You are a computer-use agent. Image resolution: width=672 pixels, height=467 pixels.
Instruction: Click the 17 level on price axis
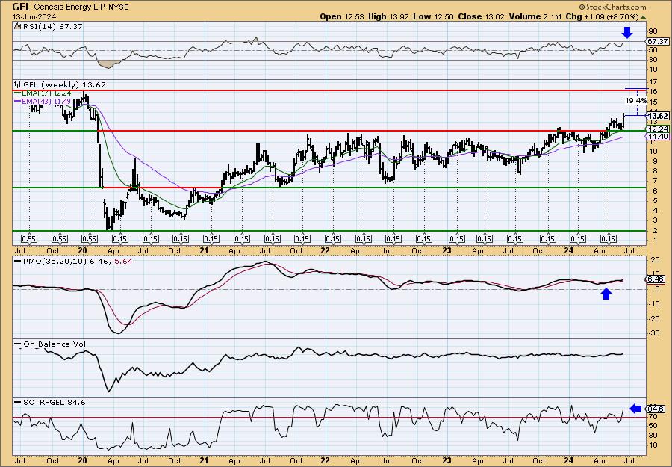tap(653, 82)
